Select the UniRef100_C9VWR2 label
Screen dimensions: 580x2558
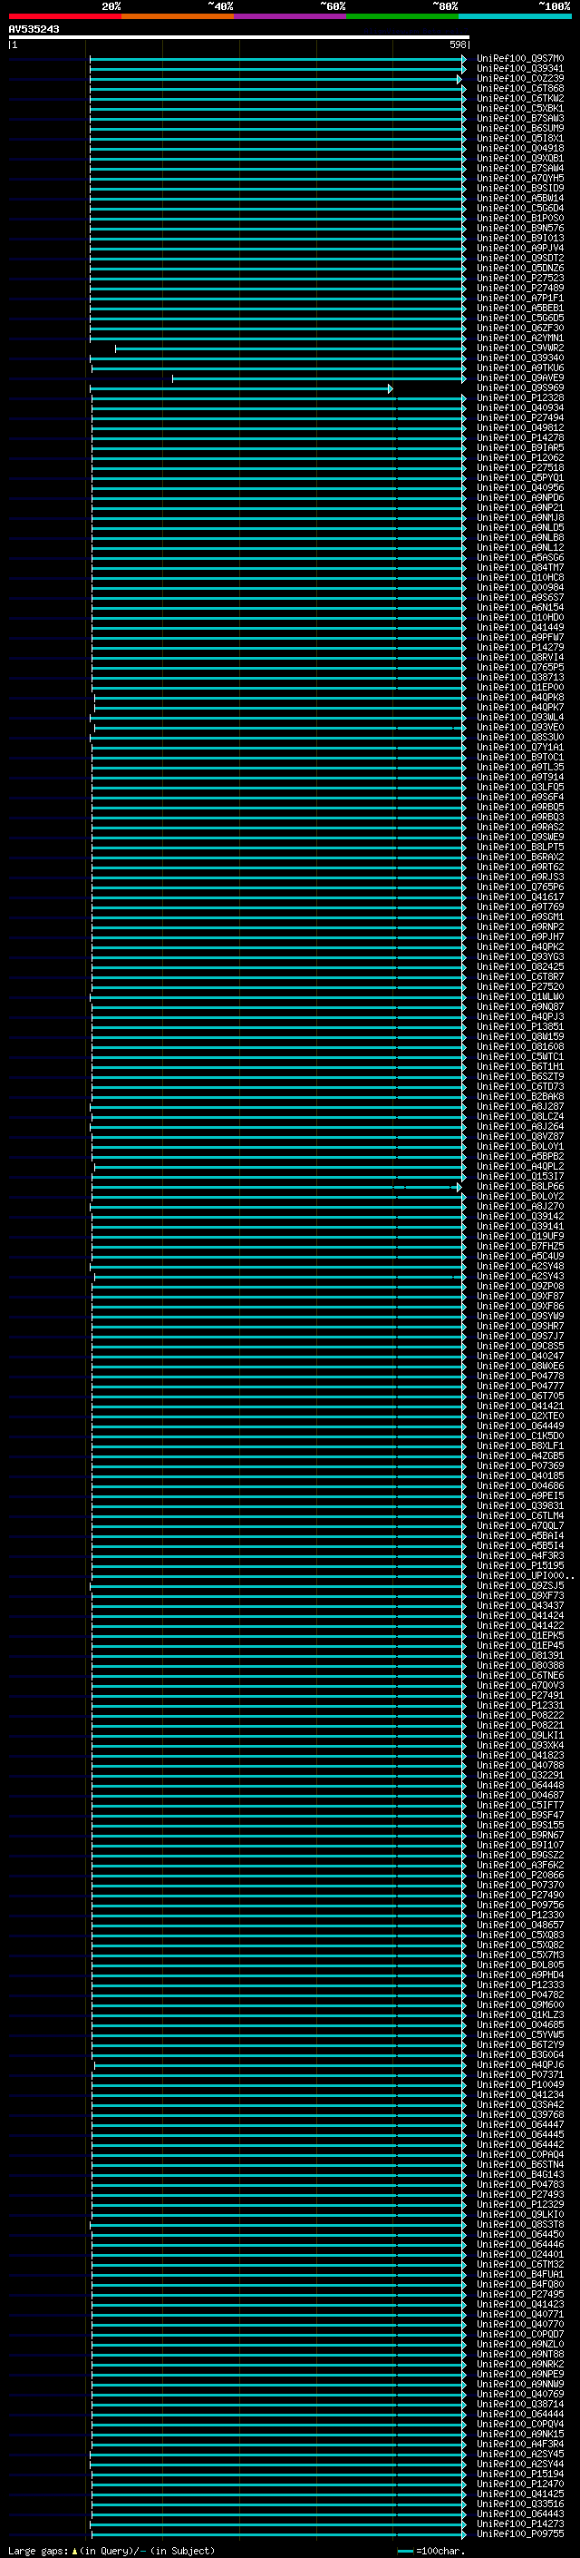point(520,348)
